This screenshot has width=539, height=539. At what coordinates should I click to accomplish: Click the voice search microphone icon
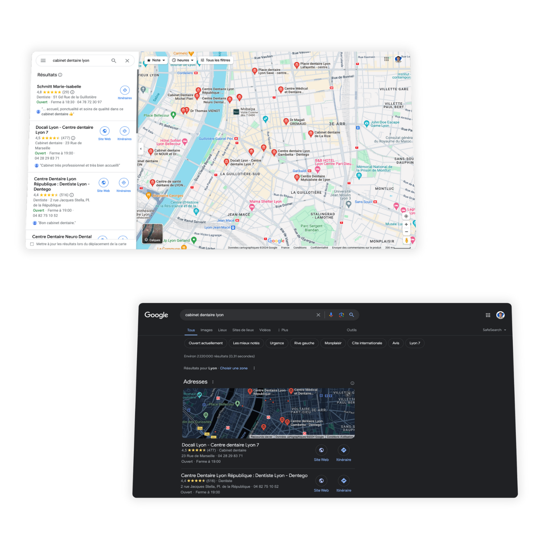point(331,315)
